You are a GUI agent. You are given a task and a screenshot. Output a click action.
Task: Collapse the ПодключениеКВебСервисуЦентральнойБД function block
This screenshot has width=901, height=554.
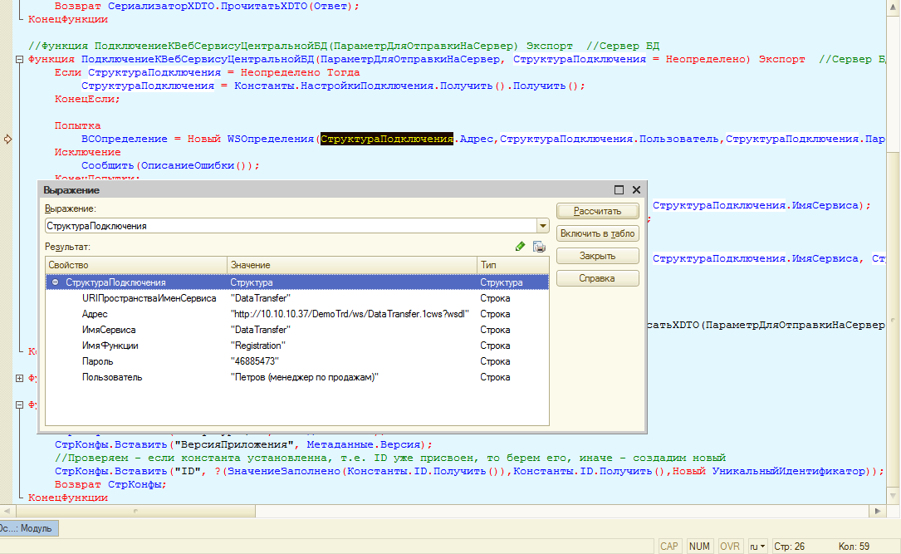click(x=20, y=60)
